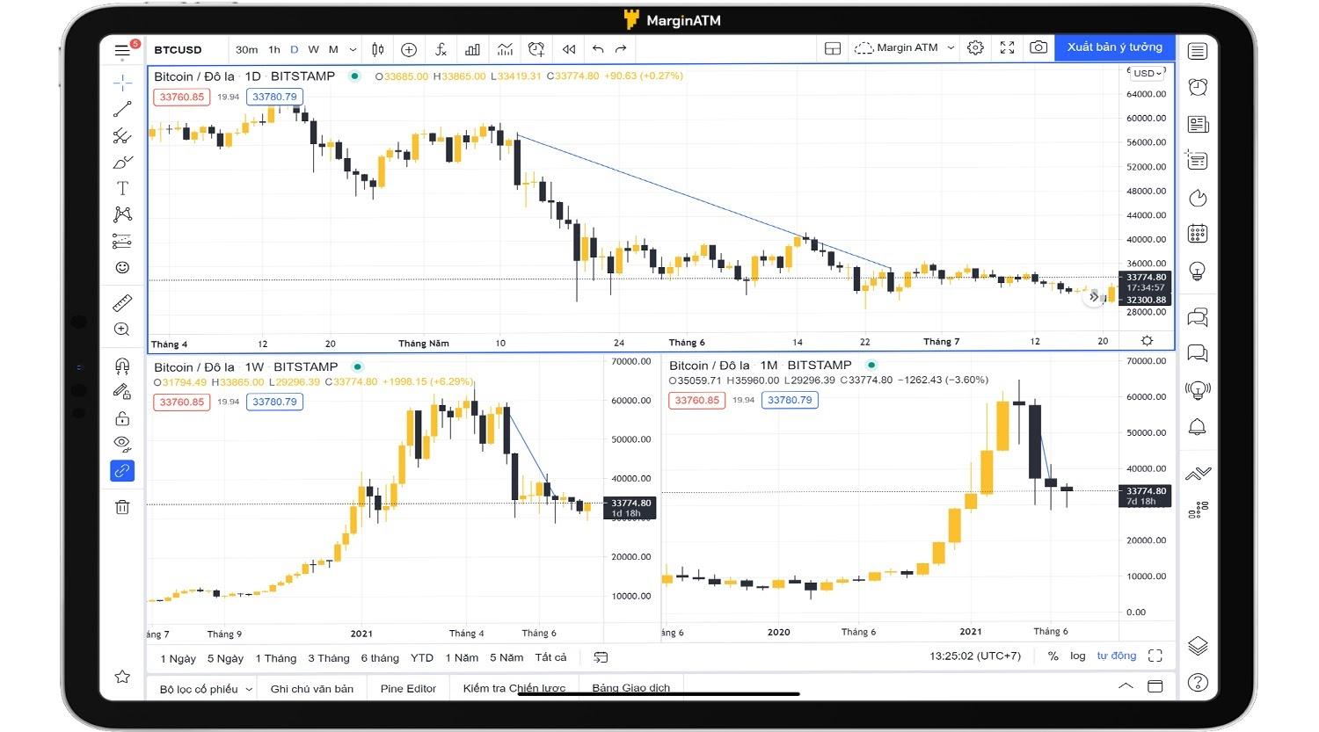Screen dimensions: 1319x732
Task: Select the 3 Tháng date range
Action: pyautogui.click(x=329, y=658)
